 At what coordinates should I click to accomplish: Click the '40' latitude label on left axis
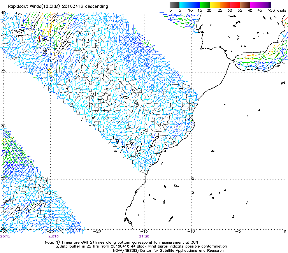tap(3, 13)
